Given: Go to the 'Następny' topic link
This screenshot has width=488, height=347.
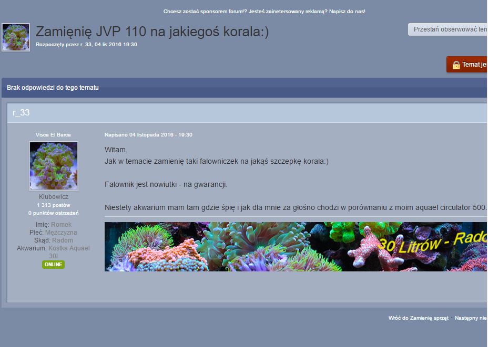Looking at the screenshot, I should click(471, 318).
